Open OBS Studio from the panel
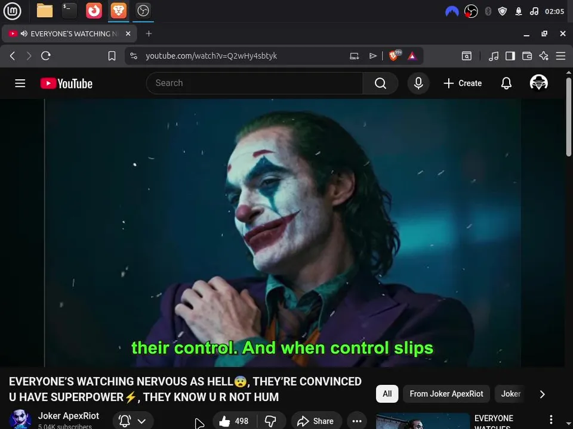The height and width of the screenshot is (429, 573). [x=143, y=11]
